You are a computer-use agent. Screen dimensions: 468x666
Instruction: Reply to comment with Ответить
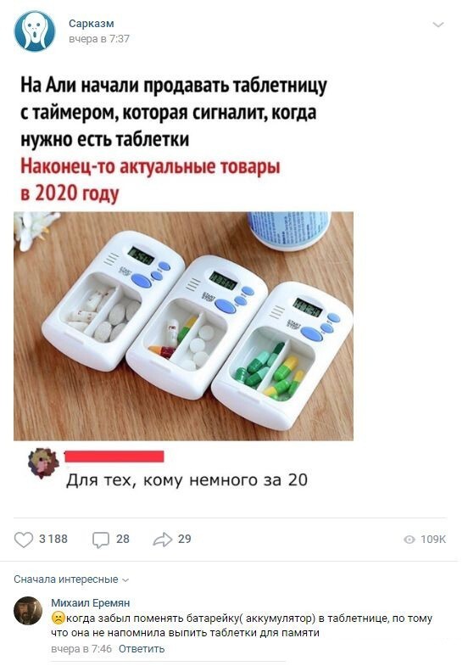tap(142, 648)
